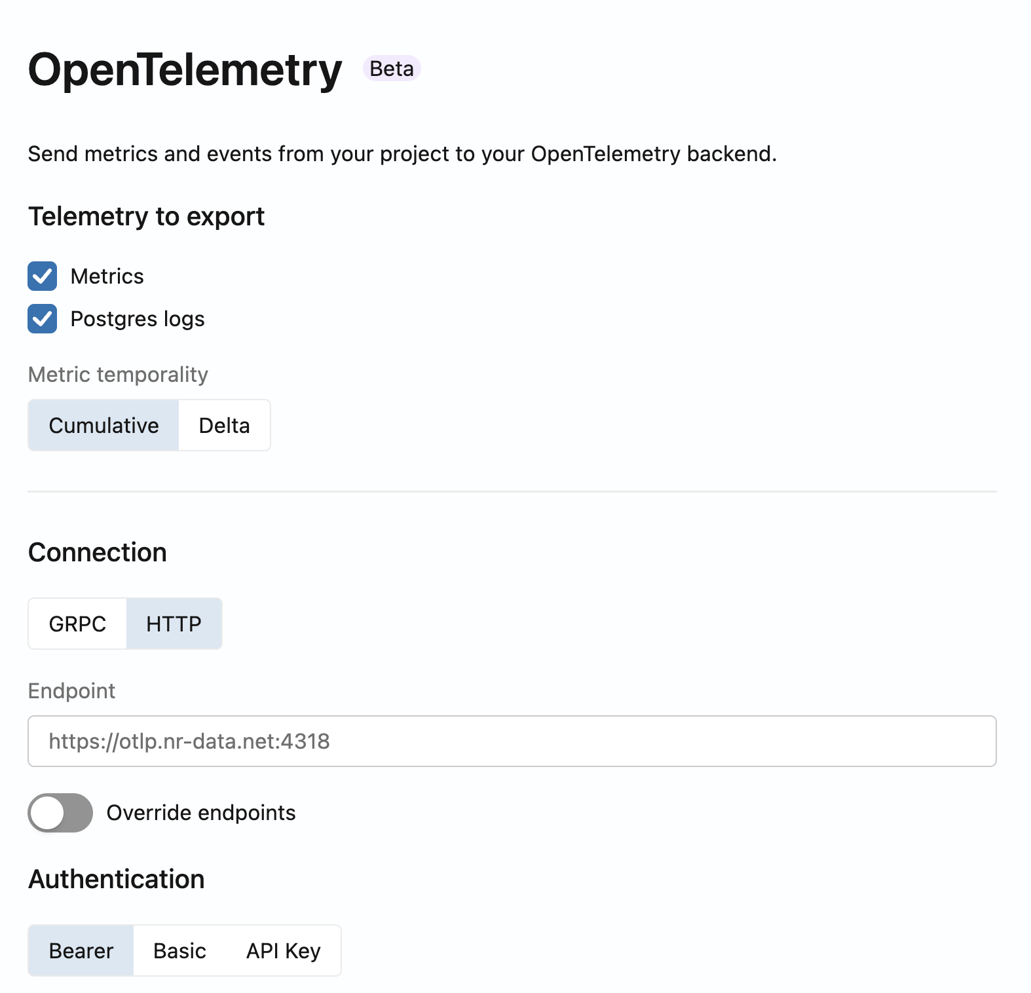The width and height of the screenshot is (1031, 993).
Task: Choose the GRPC connection protocol
Action: coord(77,624)
